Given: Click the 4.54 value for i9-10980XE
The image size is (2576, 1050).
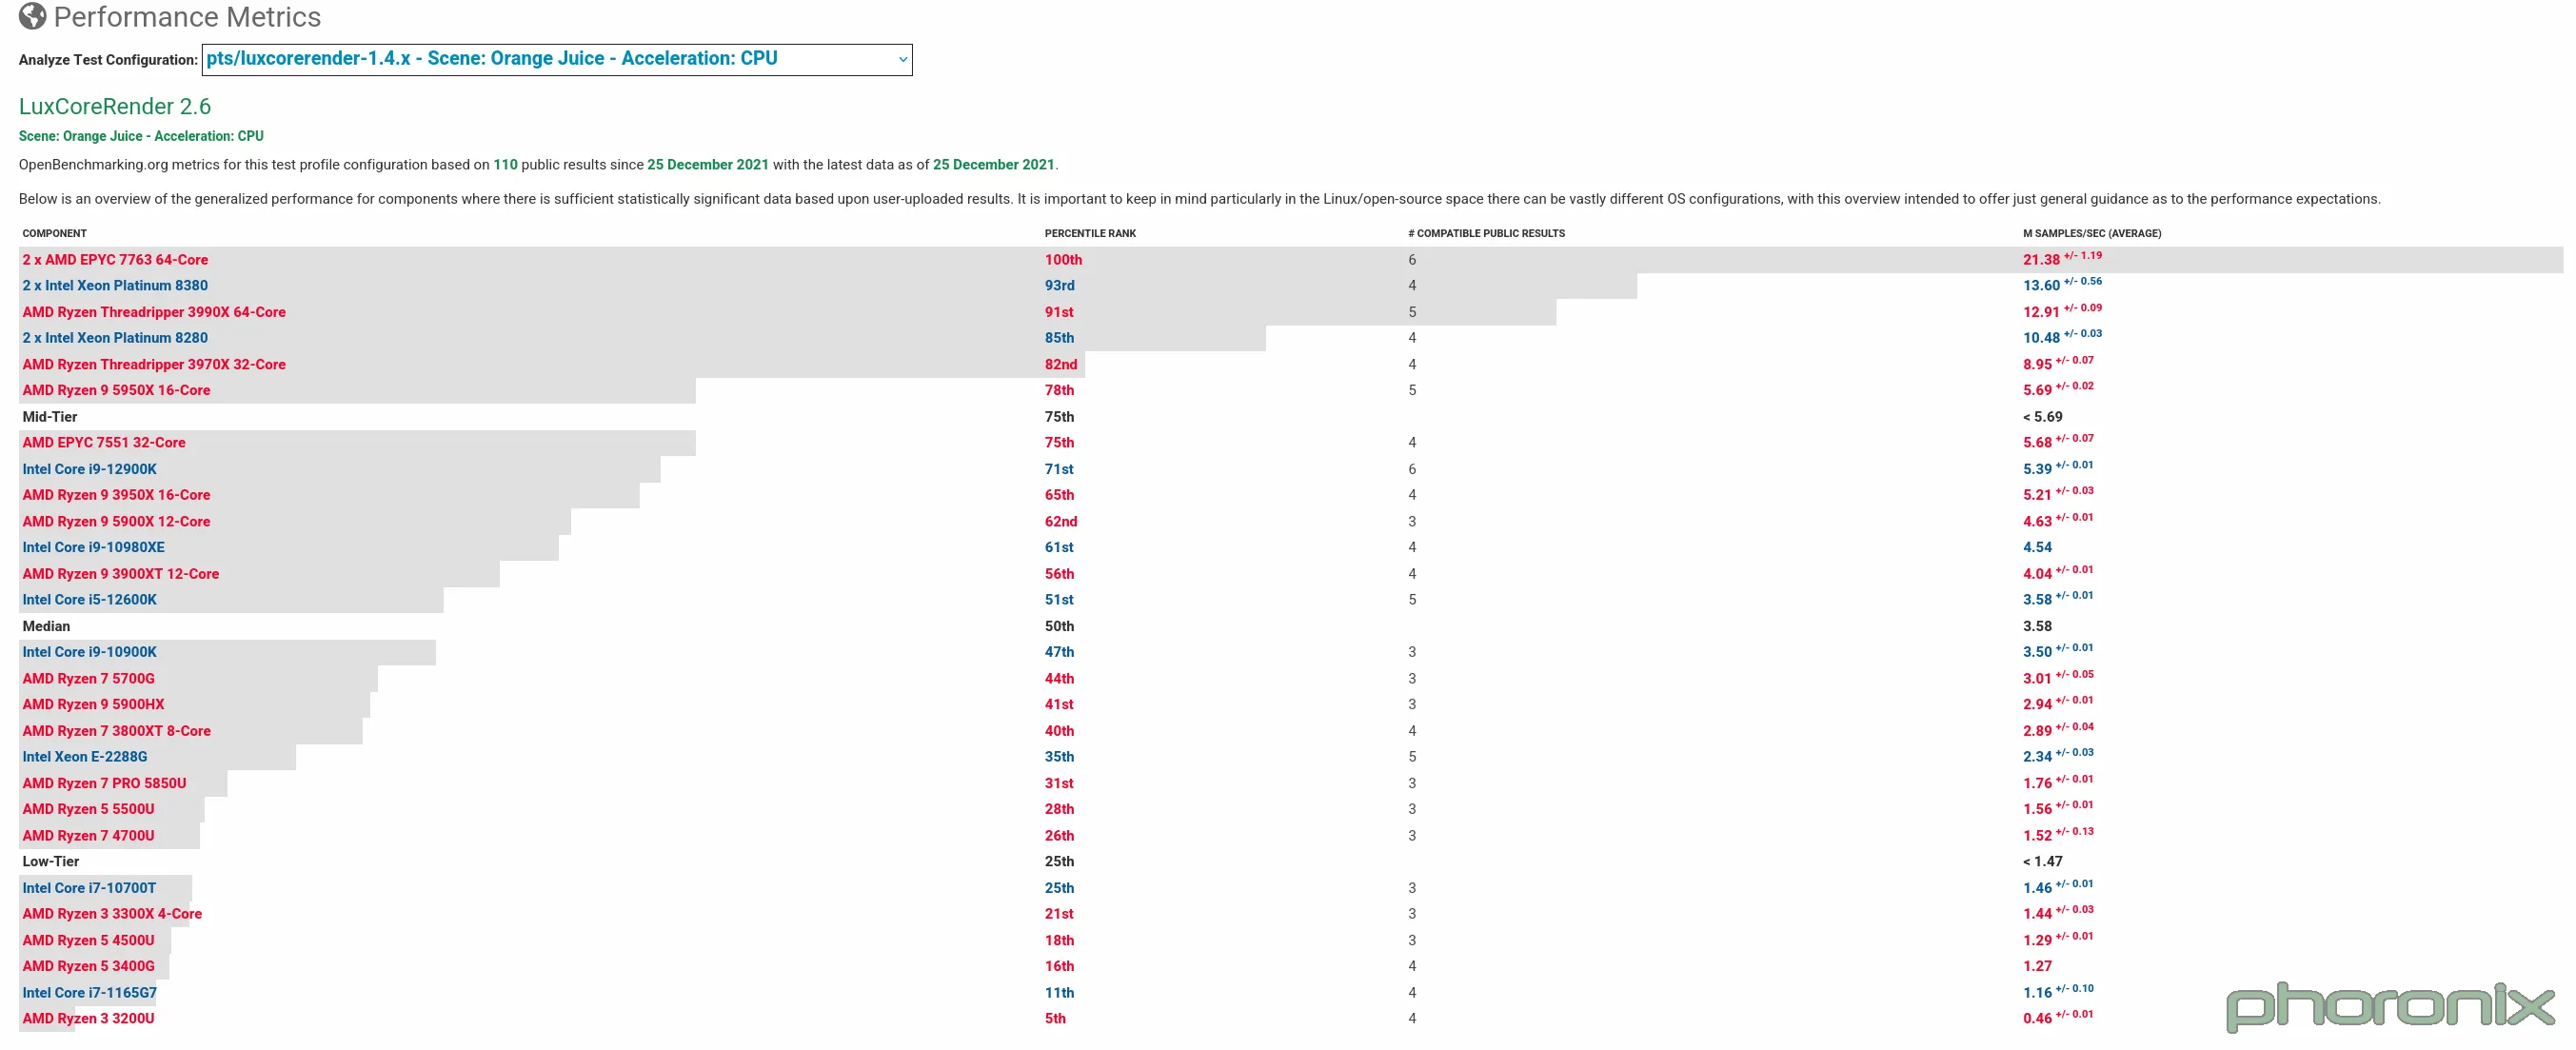Looking at the screenshot, I should coord(2036,548).
